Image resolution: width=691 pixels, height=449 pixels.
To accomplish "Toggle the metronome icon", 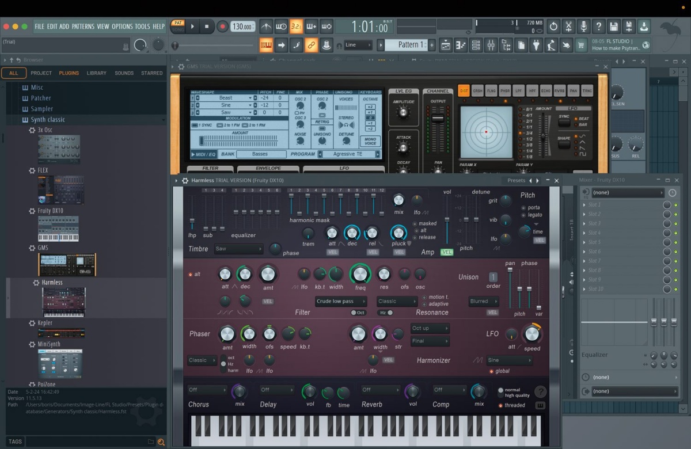I will tap(266, 26).
